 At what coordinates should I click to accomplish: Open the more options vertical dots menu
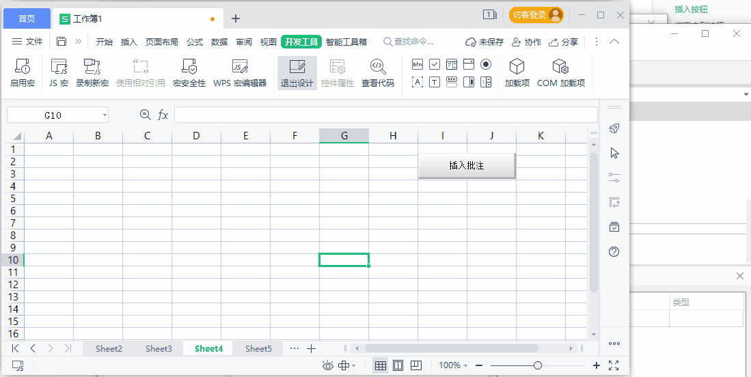[597, 42]
